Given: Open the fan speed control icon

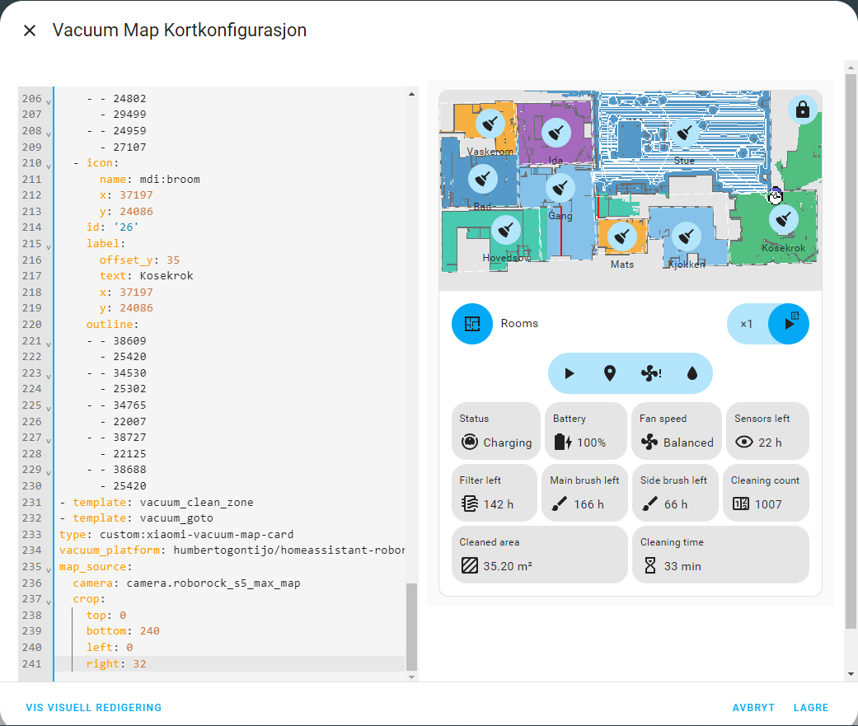Looking at the screenshot, I should tap(650, 372).
